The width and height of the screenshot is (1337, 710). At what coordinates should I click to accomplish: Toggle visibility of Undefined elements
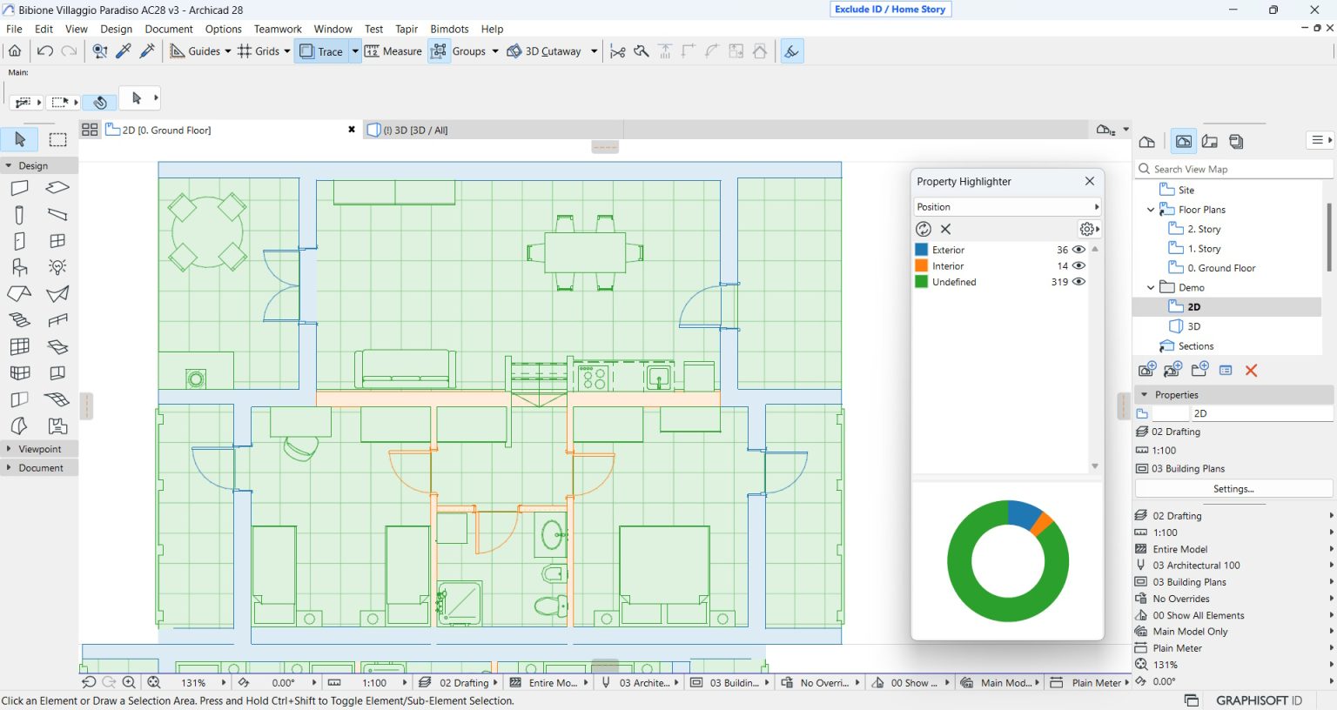(1079, 282)
